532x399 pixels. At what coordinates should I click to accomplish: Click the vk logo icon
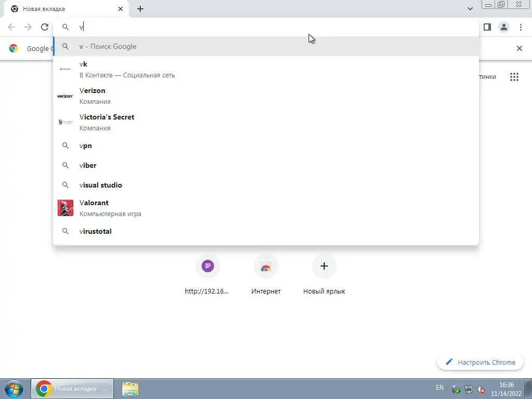[x=65, y=69]
